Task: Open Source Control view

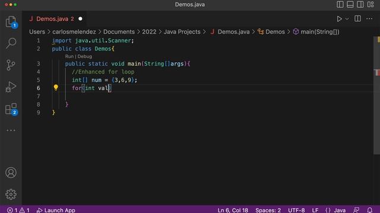Action: point(11,65)
